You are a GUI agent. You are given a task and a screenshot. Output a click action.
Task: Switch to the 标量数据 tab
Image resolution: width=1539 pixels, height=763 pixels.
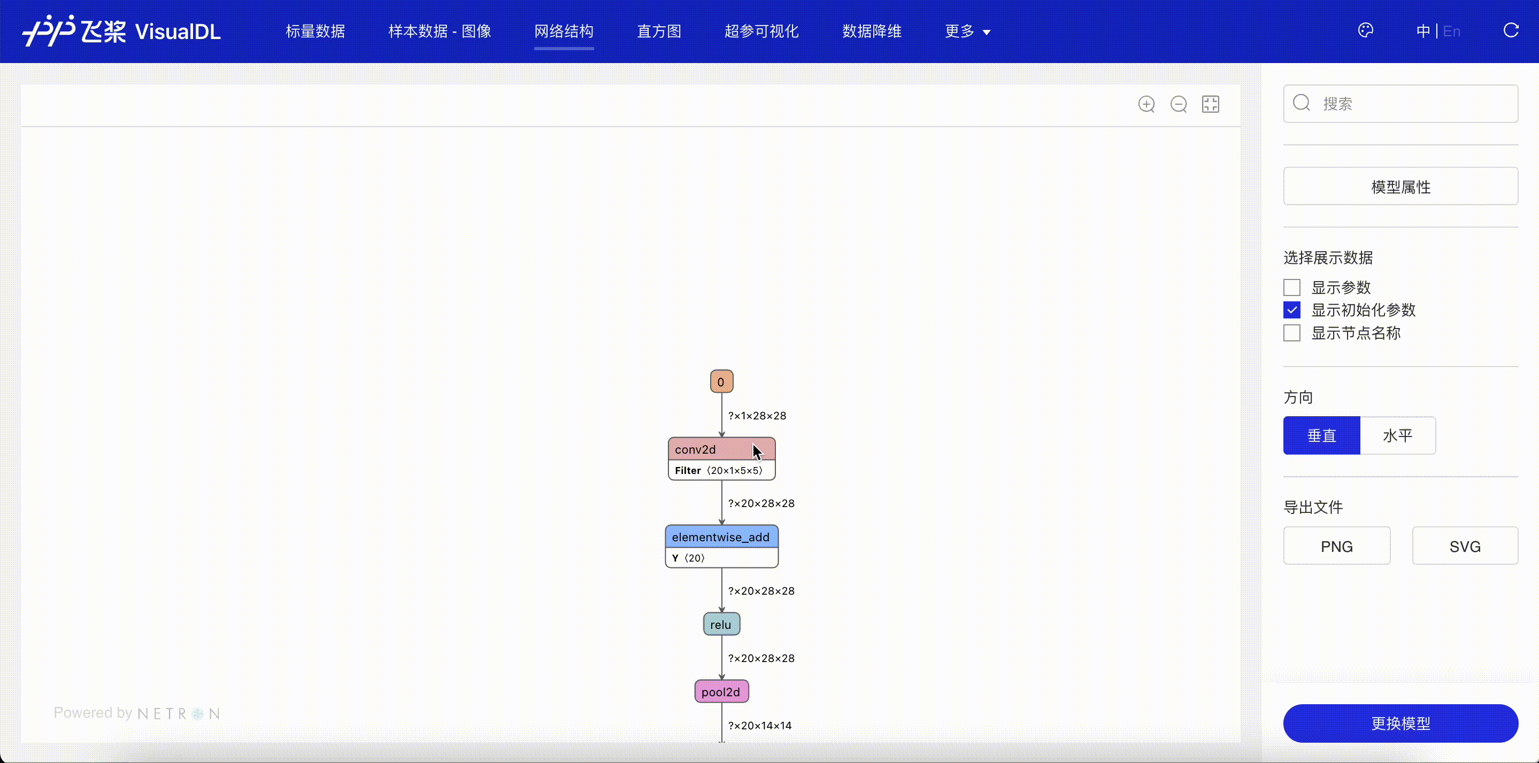coord(315,31)
